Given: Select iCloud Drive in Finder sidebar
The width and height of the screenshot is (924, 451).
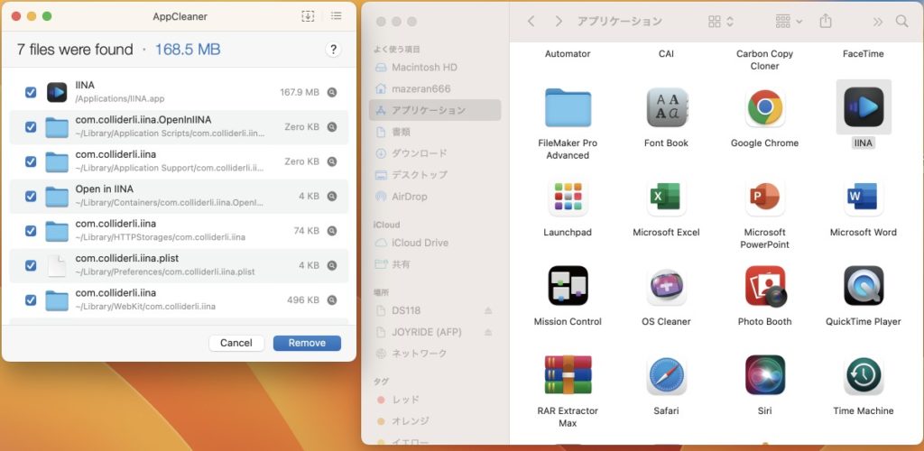Looking at the screenshot, I should click(x=435, y=243).
